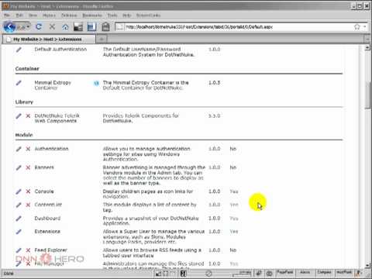The image size is (372, 279).
Task: Click the Container section heading
Action: [27, 69]
